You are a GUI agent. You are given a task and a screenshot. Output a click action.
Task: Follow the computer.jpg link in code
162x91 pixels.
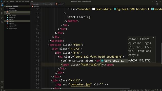(x=80, y=84)
